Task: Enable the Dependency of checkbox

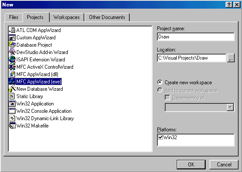Action: (x=168, y=98)
